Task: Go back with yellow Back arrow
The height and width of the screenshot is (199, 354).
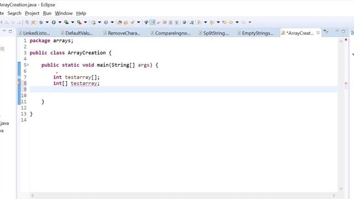Action: (x=231, y=22)
